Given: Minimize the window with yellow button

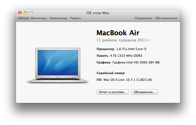Looking at the screenshot, I should point(25,13).
